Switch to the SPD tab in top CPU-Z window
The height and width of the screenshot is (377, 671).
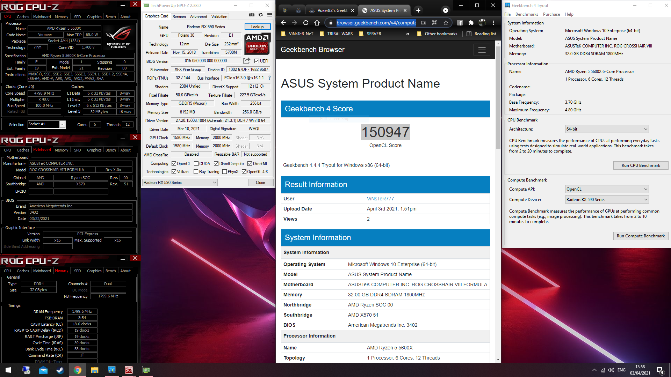78,17
